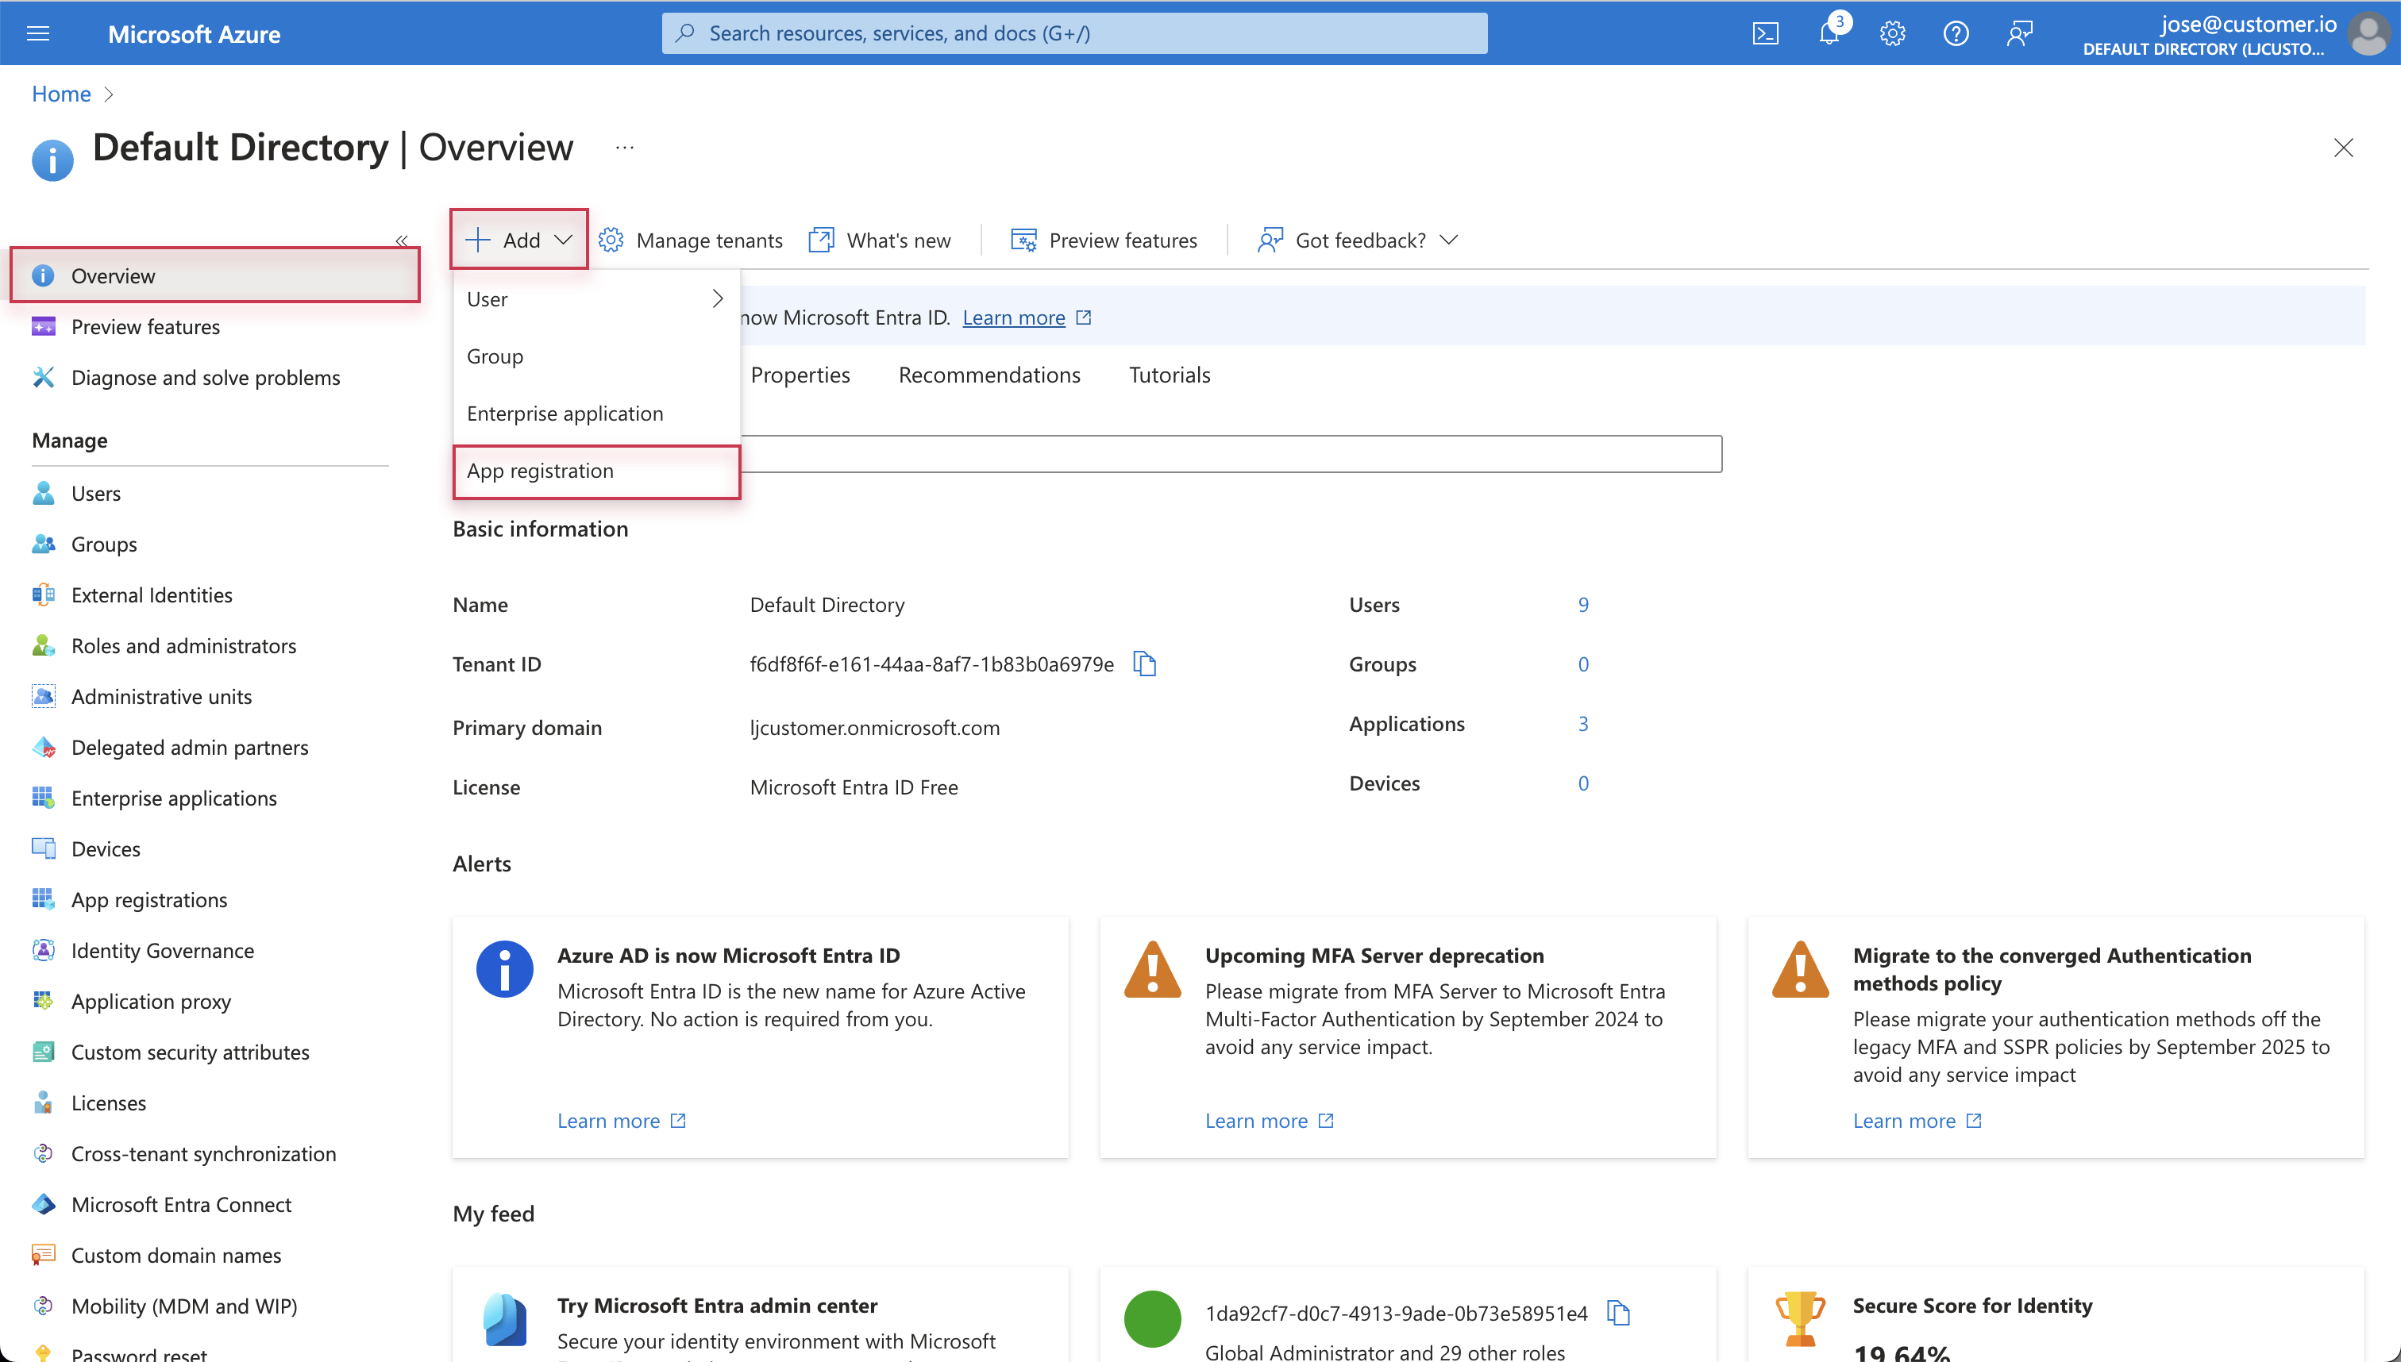The width and height of the screenshot is (2401, 1362).
Task: Open the user account avatar
Action: tap(2368, 35)
